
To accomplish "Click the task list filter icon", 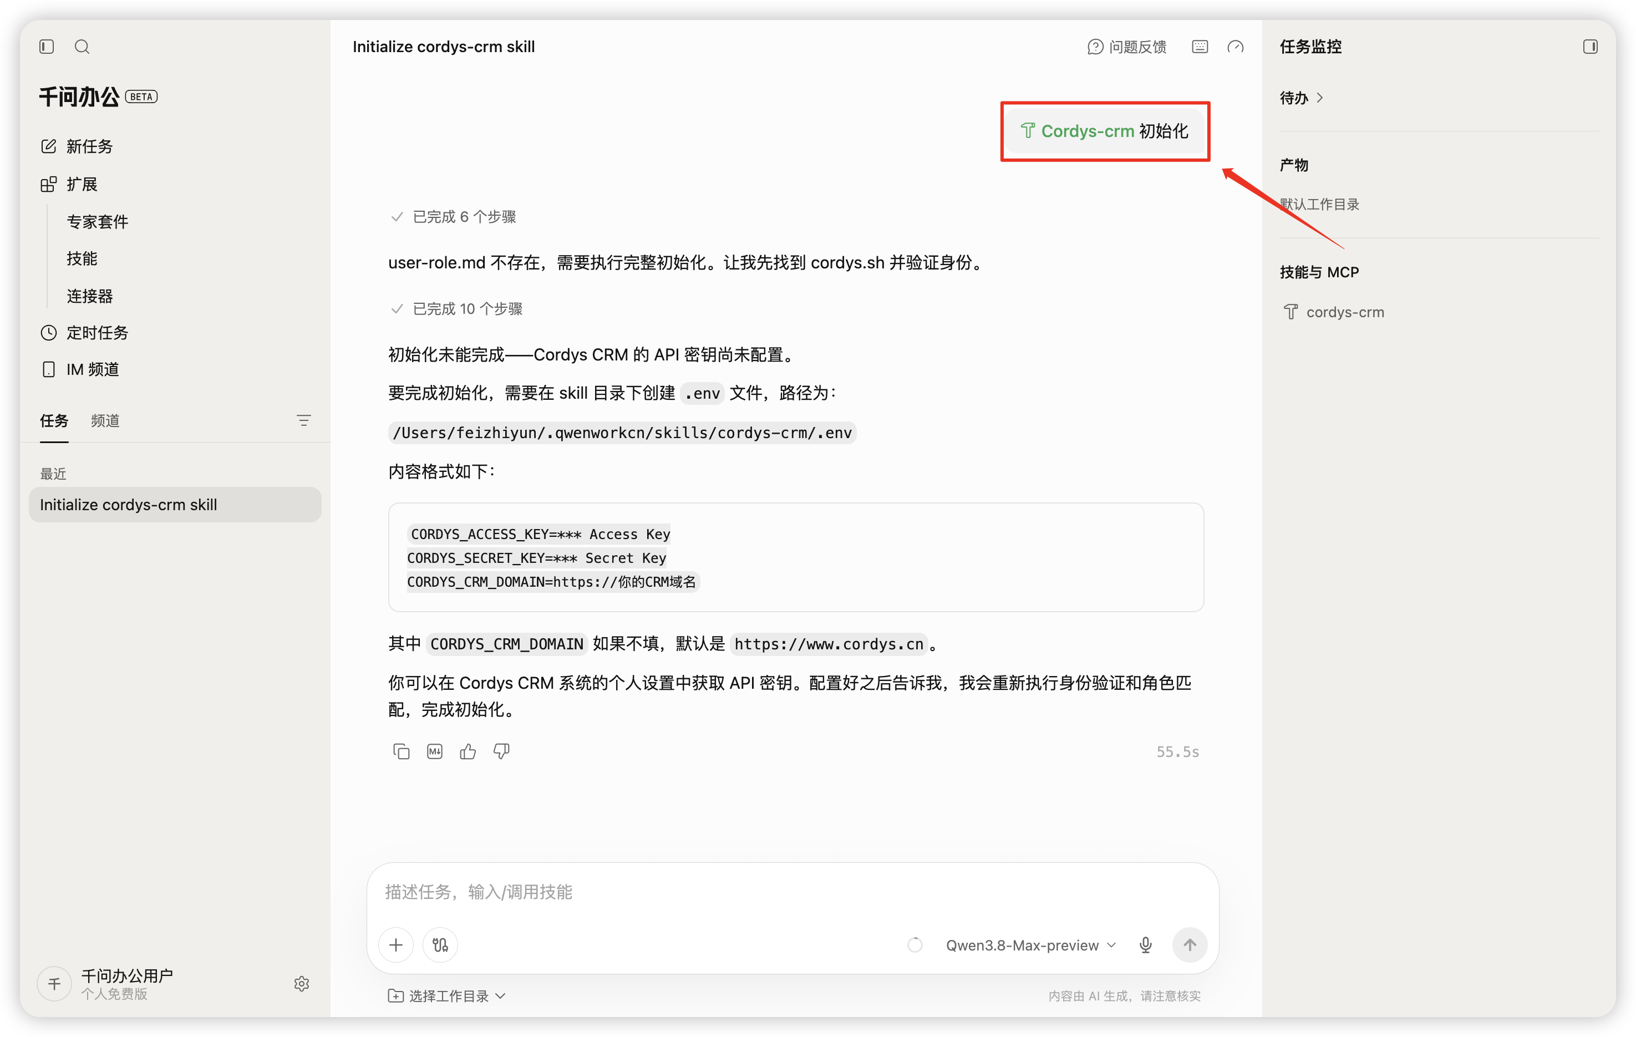I will (304, 420).
